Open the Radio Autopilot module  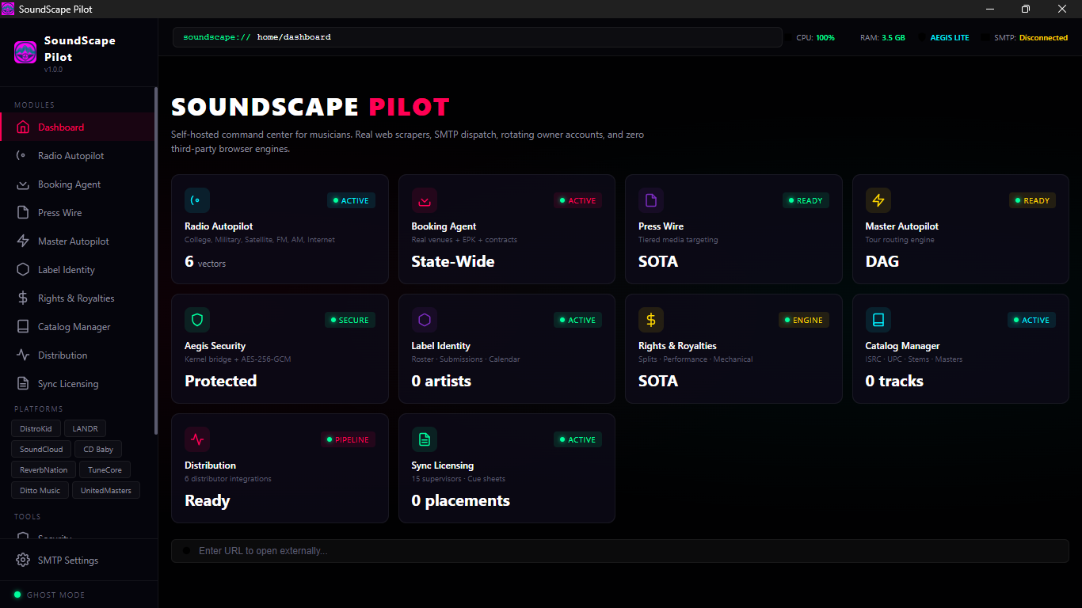78,156
